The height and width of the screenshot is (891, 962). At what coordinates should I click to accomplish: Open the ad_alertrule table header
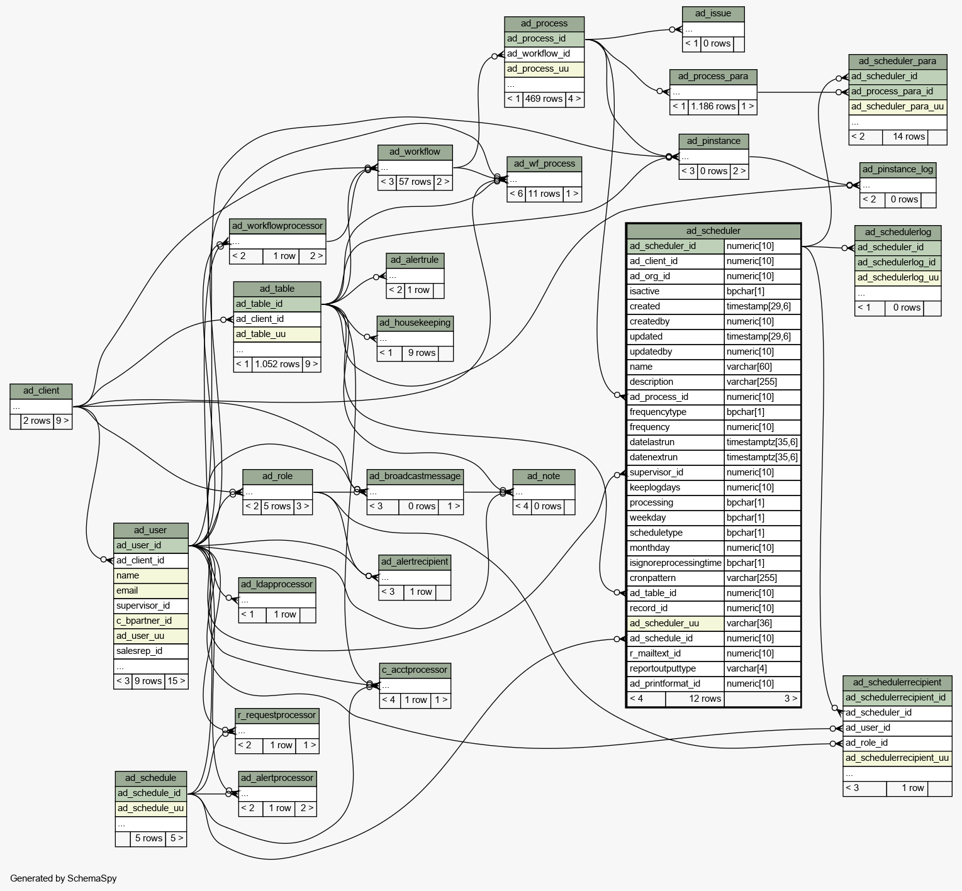415,260
